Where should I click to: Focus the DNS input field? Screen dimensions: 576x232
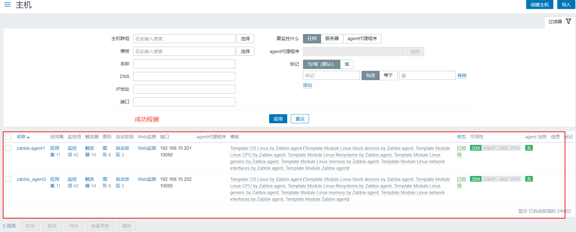[184, 77]
